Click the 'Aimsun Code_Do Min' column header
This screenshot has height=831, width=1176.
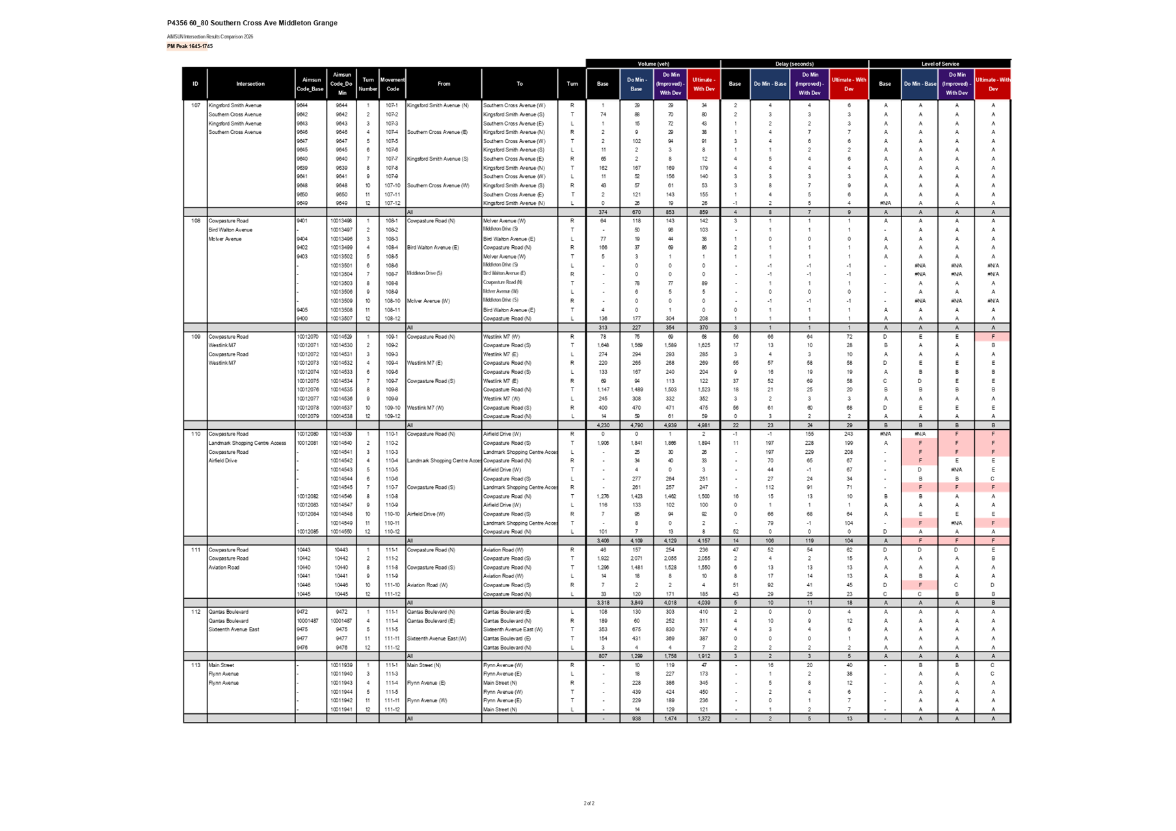[341, 84]
